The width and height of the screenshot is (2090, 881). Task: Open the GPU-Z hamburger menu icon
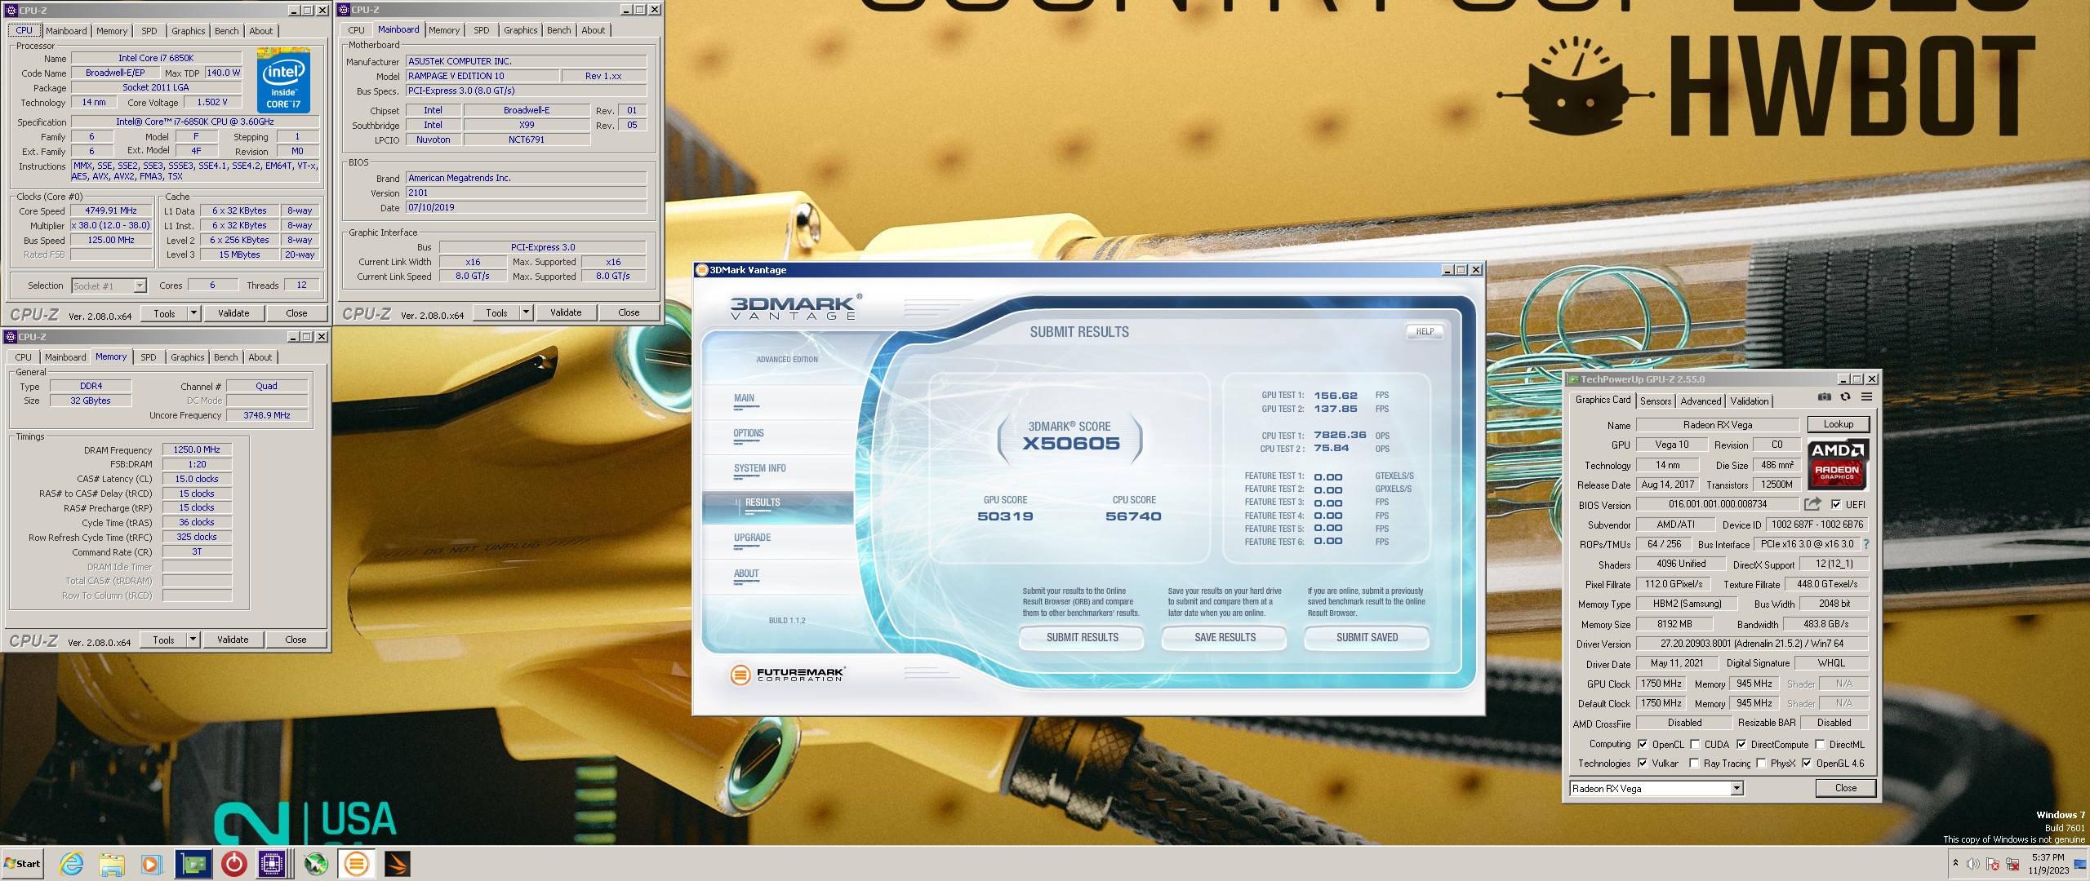point(1866,397)
